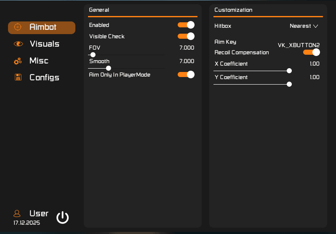Click the gears icon beside Misc
Viewport: 336px width, 234px height.
tap(18, 61)
